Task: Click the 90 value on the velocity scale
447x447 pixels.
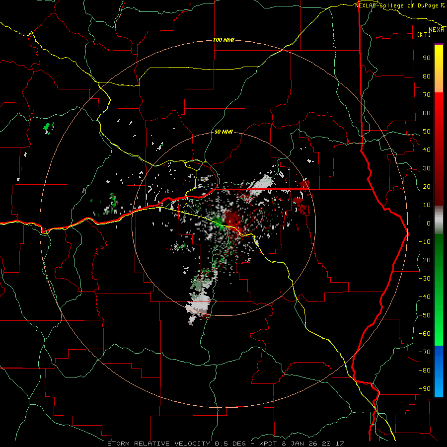Action: click(427, 58)
